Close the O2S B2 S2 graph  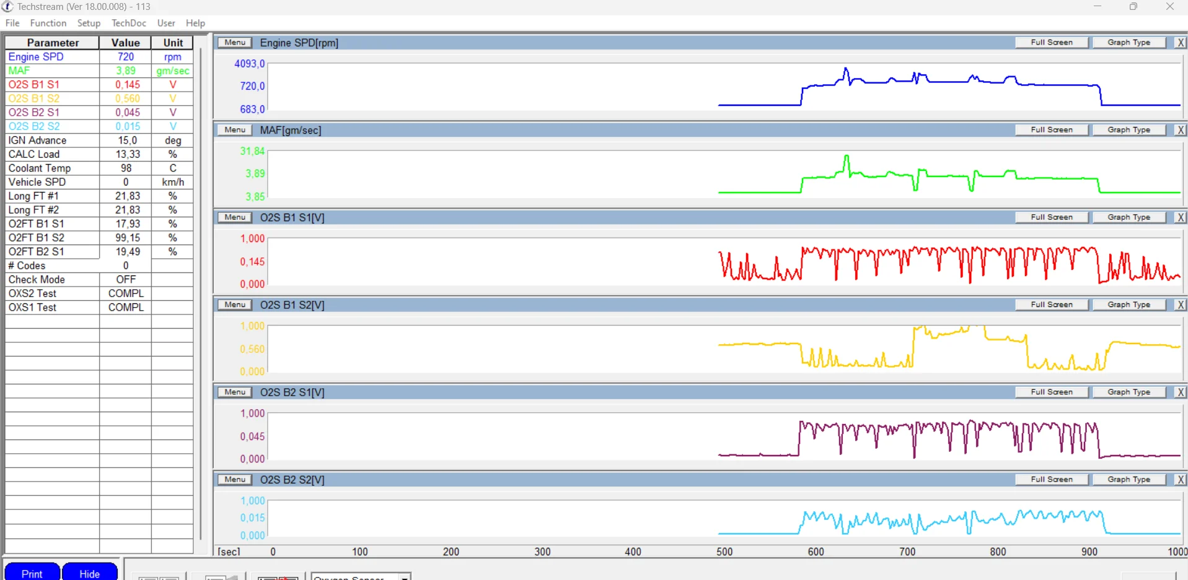(1181, 480)
